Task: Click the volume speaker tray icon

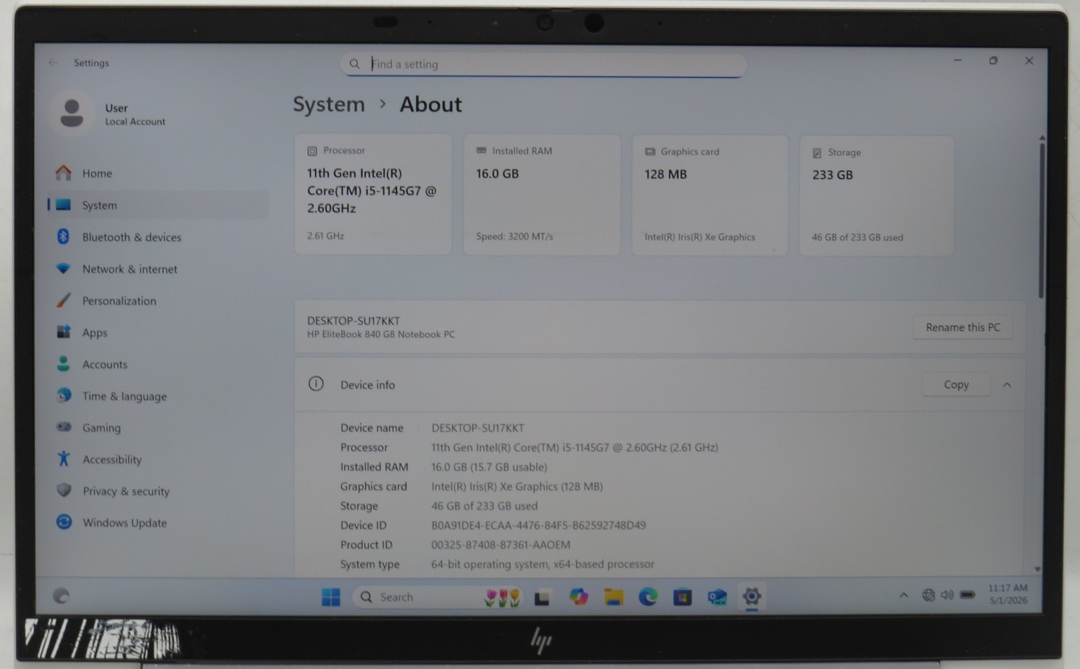Action: pos(947,595)
